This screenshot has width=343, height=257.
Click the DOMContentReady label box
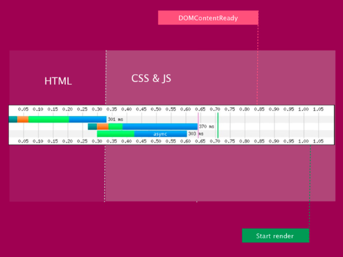208,18
